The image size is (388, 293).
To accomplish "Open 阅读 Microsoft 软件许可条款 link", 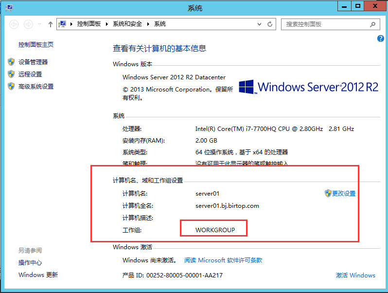I will (223, 260).
